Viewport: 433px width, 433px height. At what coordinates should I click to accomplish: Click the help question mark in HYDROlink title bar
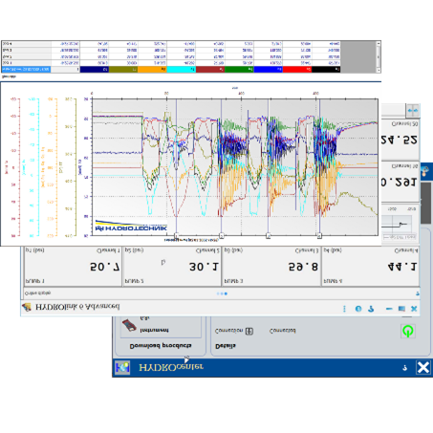pos(371,309)
